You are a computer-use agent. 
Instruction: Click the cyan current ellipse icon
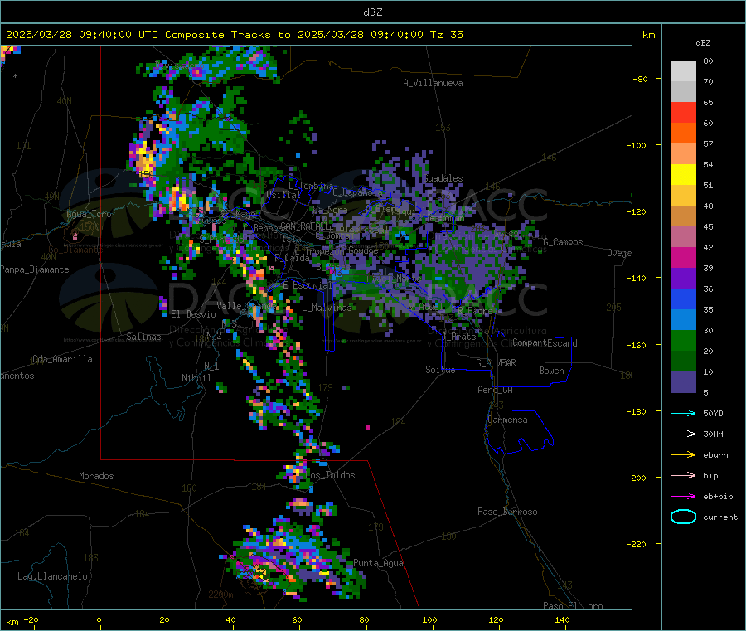[x=683, y=517]
